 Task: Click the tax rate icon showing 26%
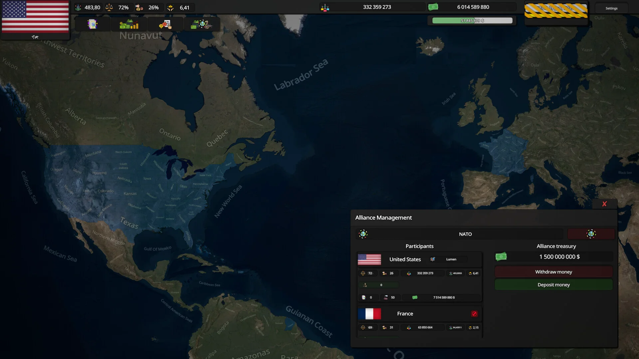tap(139, 7)
